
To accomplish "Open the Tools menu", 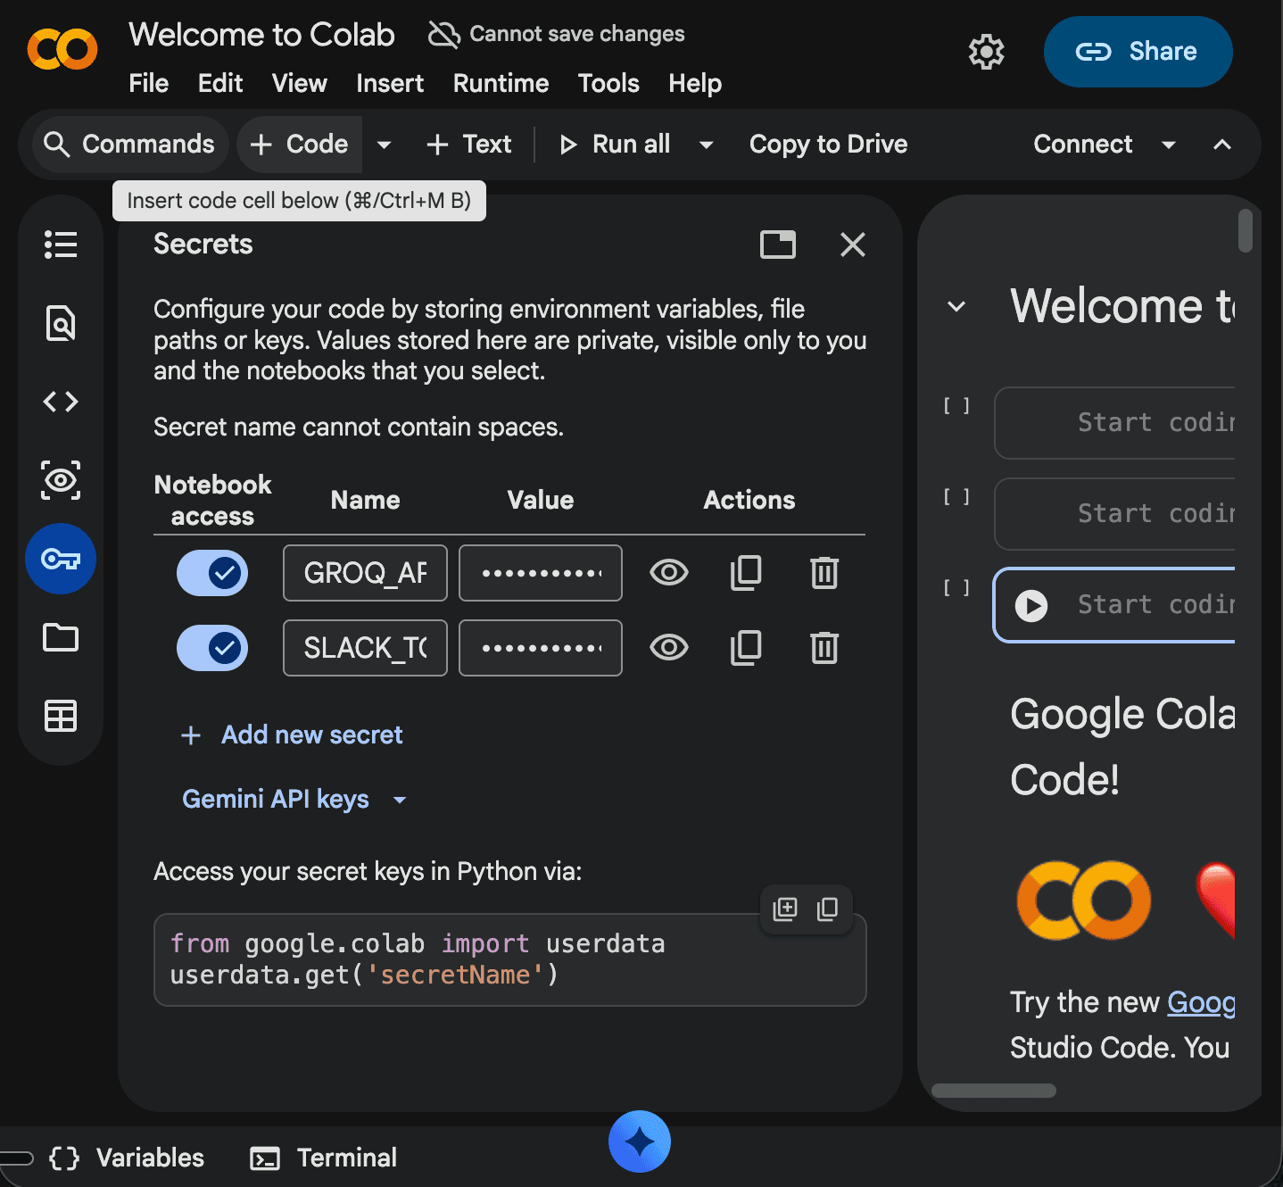I will [608, 84].
